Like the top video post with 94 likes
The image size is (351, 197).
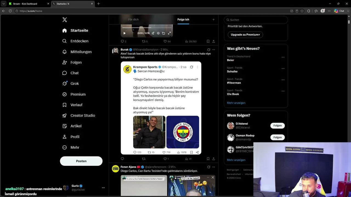(x=167, y=41)
